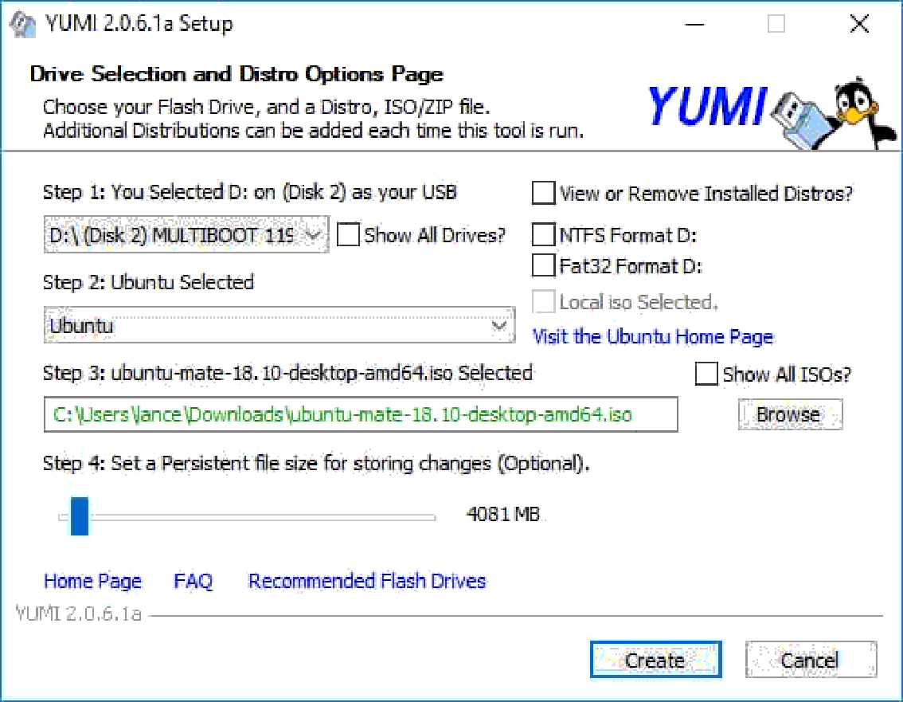Screen dimensions: 903x702
Task: Follow the Recommended Flash Drives link
Action: 367,581
